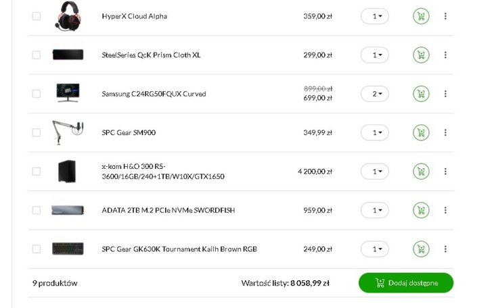Add x-kom H&O 300 PC to cart
494x308 pixels.
421,172
